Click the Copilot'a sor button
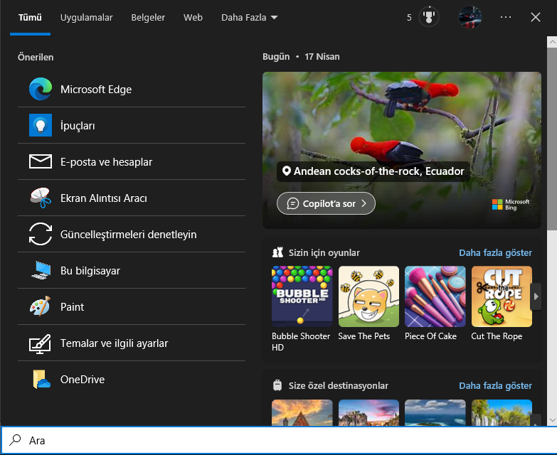This screenshot has height=455, width=557. pos(326,203)
